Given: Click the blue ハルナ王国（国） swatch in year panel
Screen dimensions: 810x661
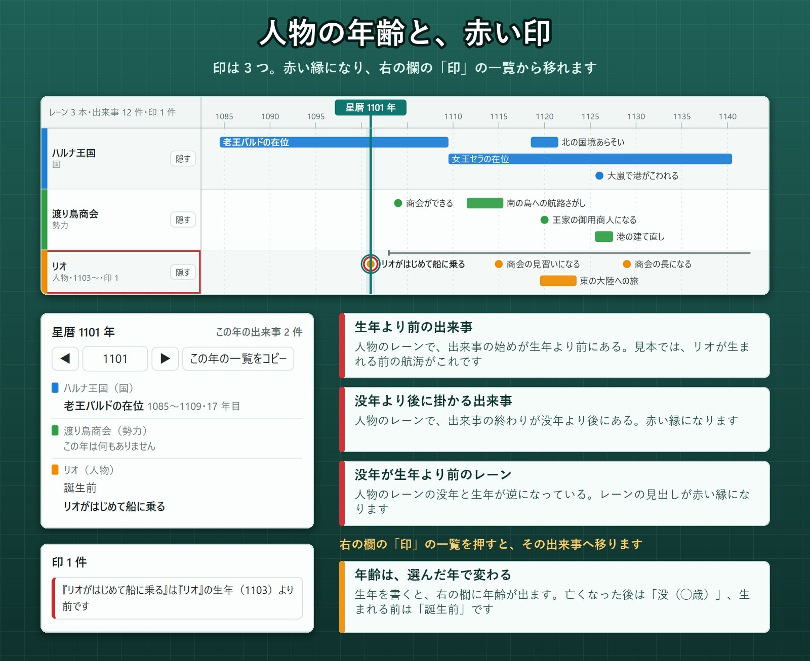Looking at the screenshot, I should 55,388.
